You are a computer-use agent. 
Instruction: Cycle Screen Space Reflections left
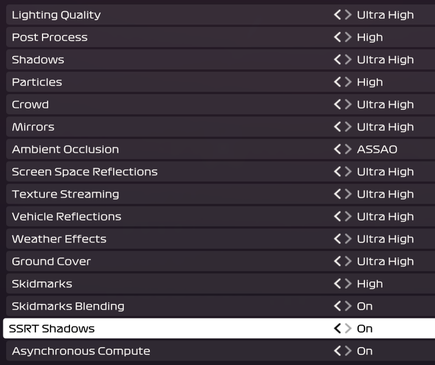(x=337, y=172)
